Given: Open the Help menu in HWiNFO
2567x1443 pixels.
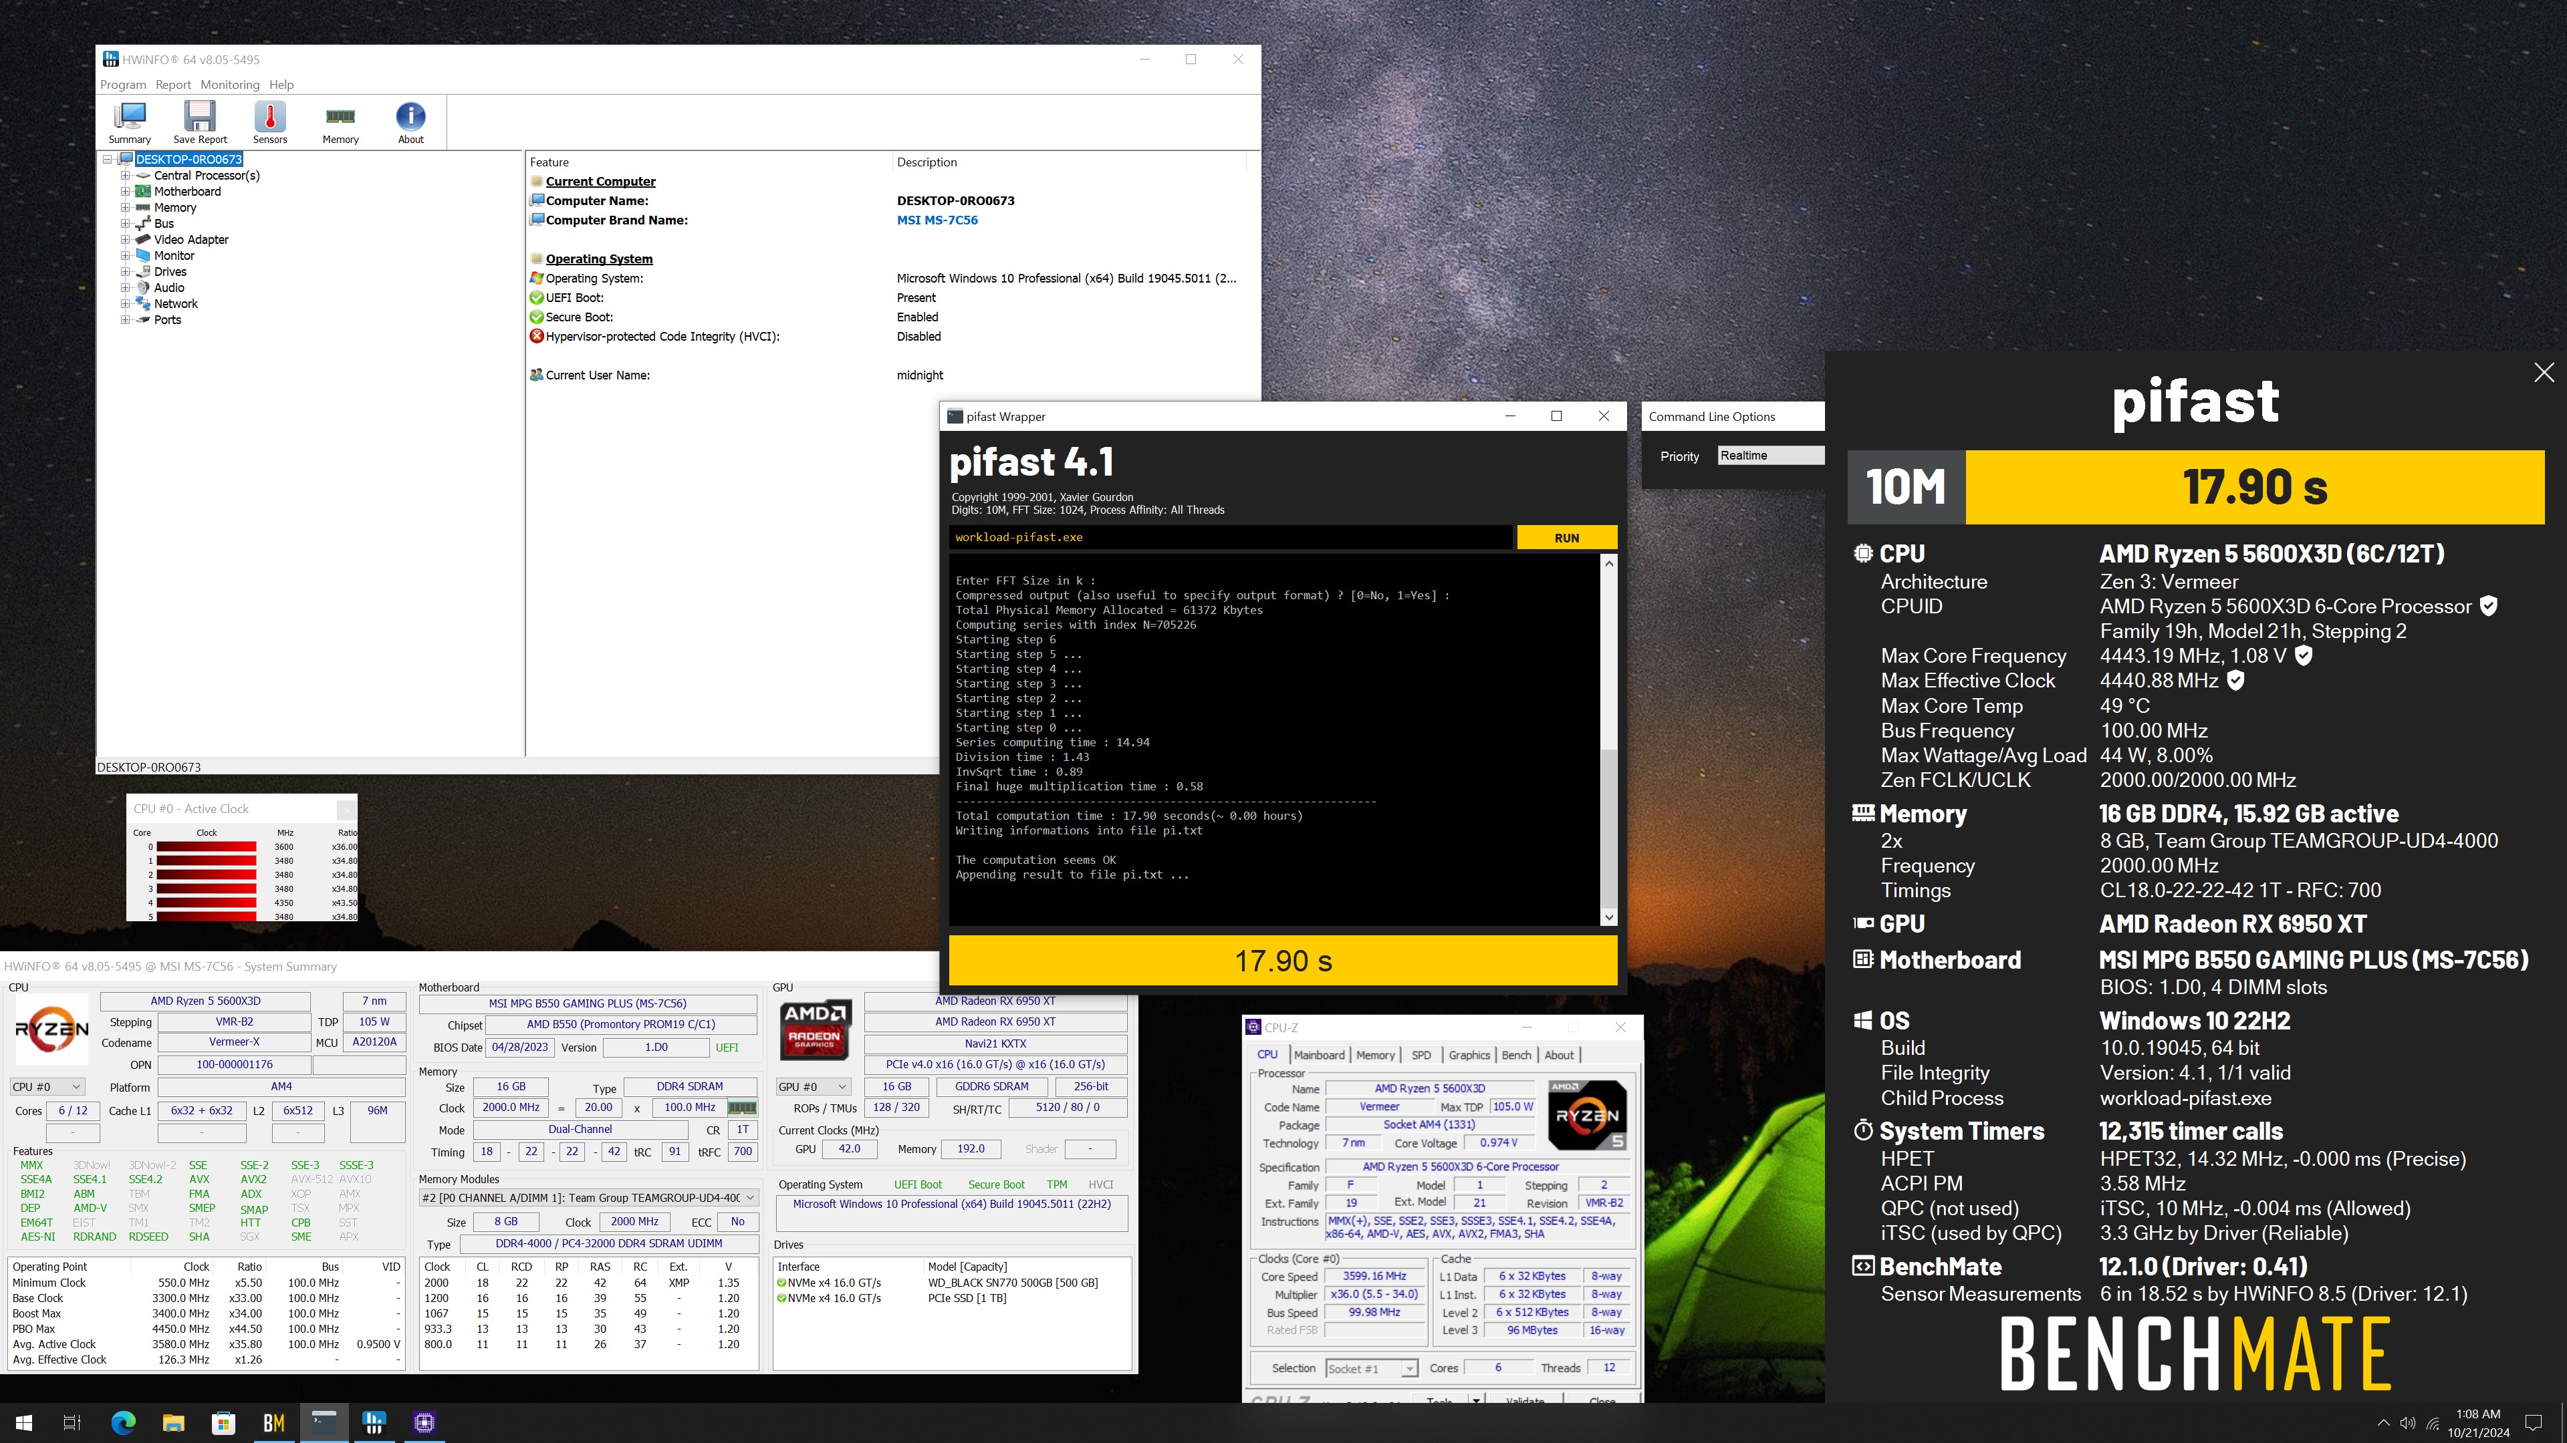Looking at the screenshot, I should pyautogui.click(x=281, y=85).
